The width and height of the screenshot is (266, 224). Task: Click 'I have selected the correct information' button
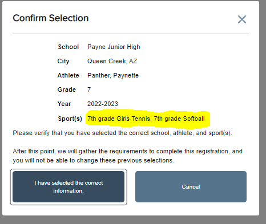pyautogui.click(x=68, y=187)
